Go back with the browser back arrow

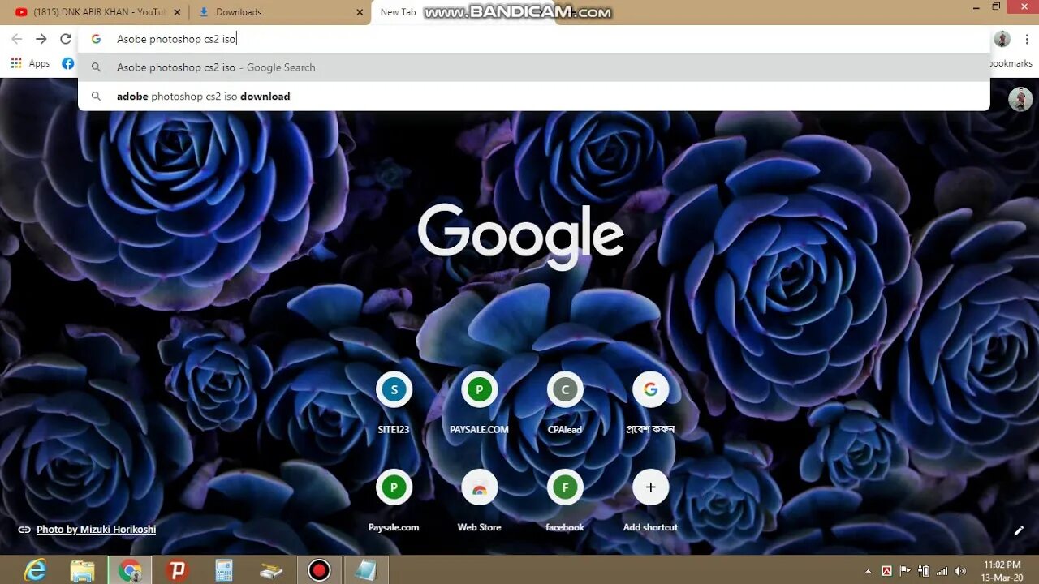pos(17,39)
